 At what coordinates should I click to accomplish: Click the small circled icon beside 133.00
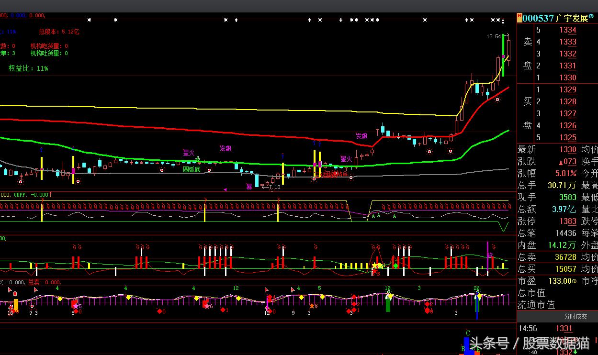tap(574, 281)
